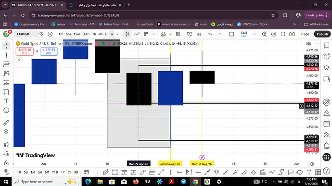
Task: Click the lightning event marker on the time axis
Action: click(x=202, y=157)
